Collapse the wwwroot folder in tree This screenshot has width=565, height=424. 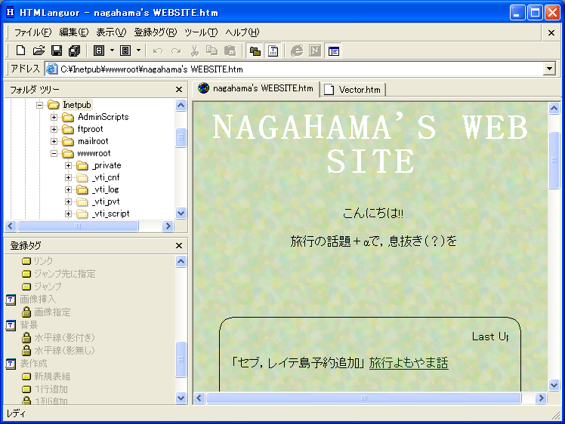pos(54,153)
